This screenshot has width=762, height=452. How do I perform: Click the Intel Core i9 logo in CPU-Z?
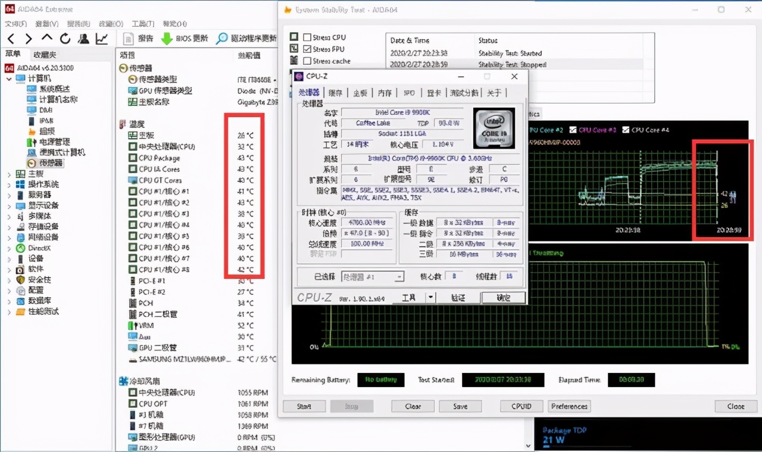[494, 128]
